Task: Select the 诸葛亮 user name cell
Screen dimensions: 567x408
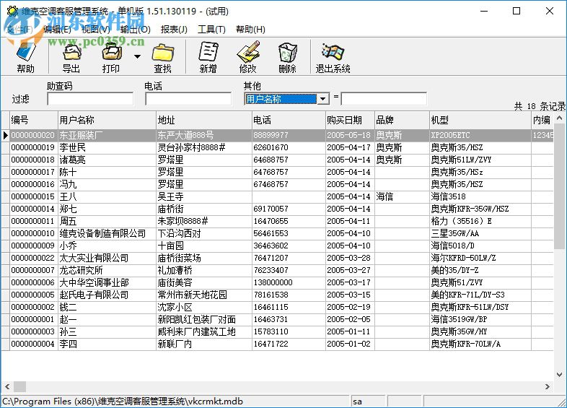Action: [x=107, y=160]
